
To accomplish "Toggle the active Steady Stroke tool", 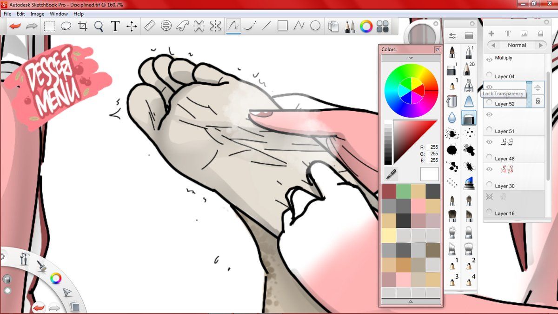I will tap(233, 26).
